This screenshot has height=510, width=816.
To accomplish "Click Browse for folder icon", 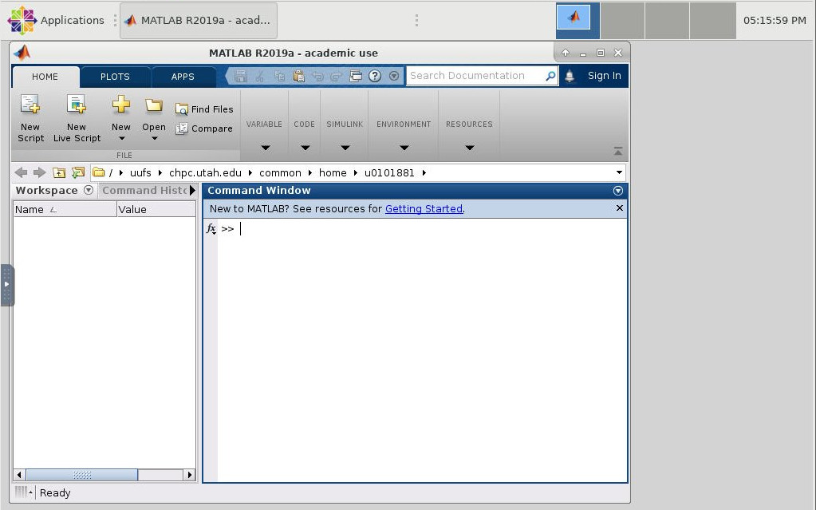I will point(78,172).
